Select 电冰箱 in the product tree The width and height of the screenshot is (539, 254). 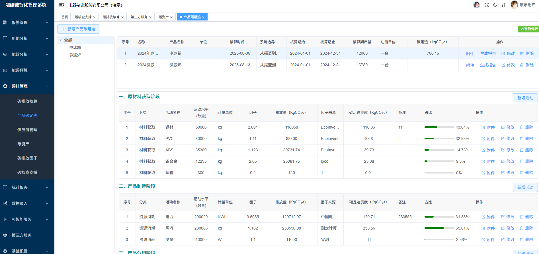click(75, 48)
